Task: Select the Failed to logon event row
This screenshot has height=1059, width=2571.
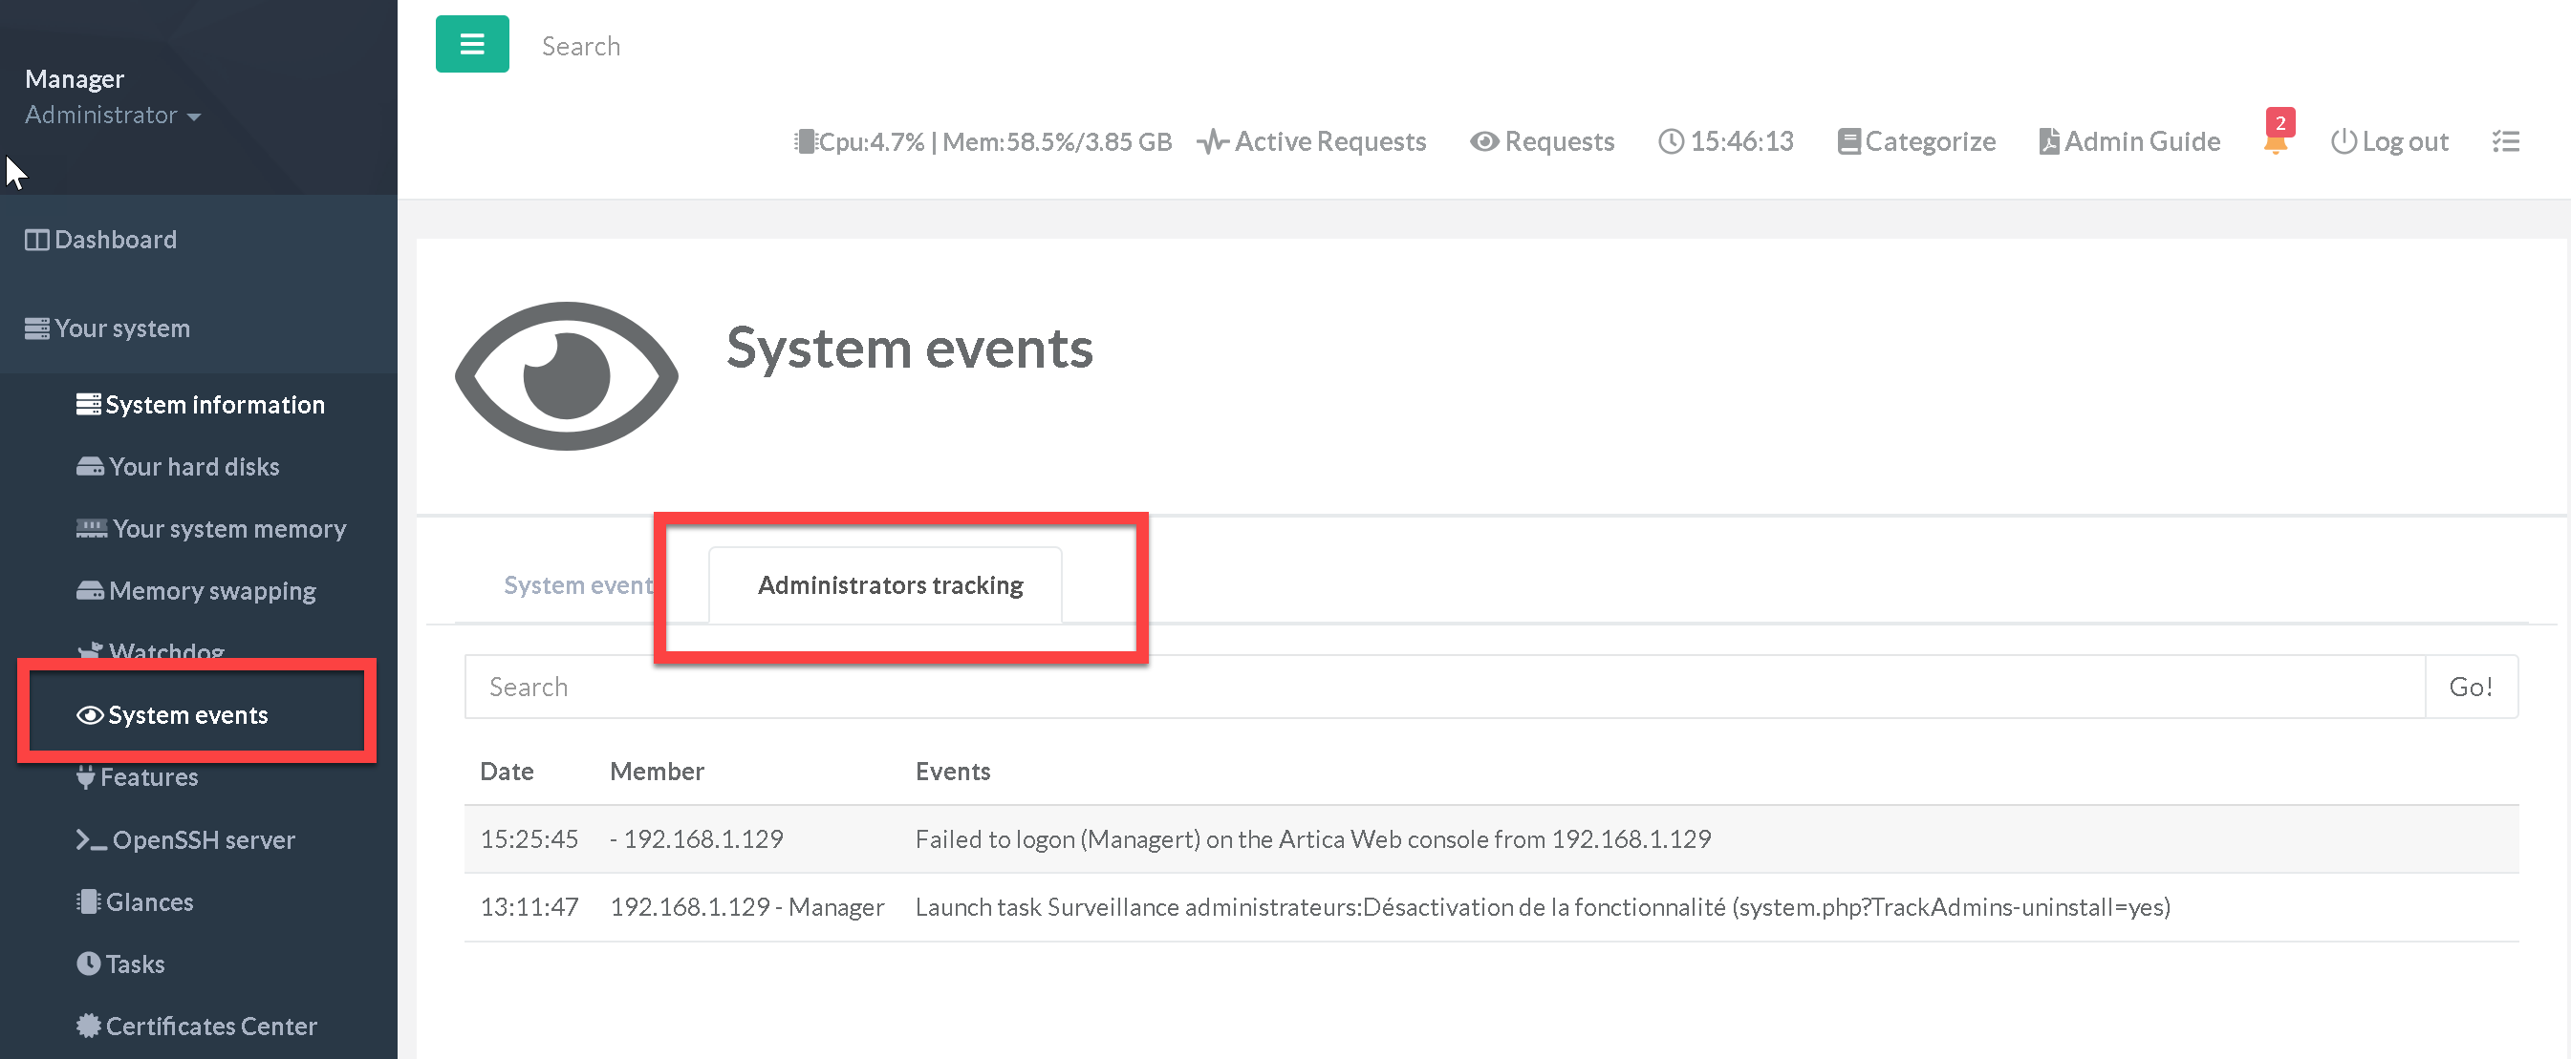Action: tap(1311, 839)
